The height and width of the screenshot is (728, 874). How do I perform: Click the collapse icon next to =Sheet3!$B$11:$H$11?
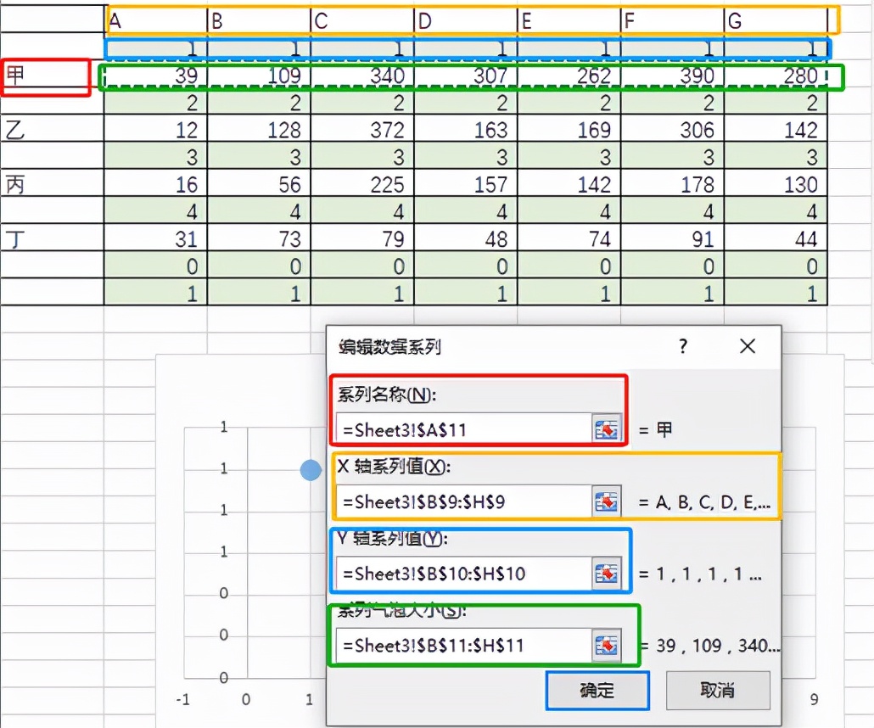click(x=605, y=645)
